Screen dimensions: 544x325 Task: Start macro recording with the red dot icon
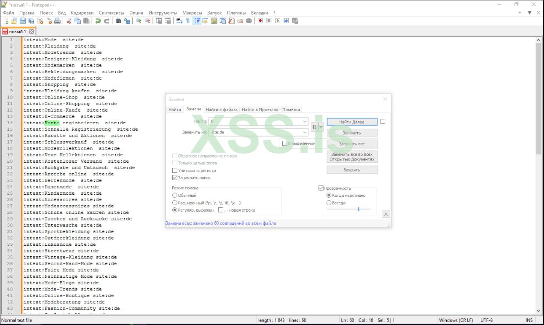(x=260, y=21)
